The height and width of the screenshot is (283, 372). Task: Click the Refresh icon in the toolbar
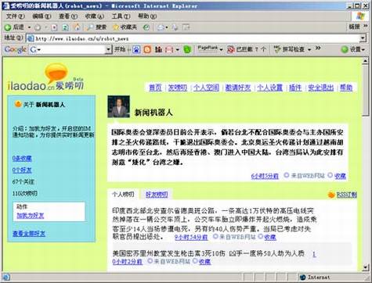pos(65,27)
